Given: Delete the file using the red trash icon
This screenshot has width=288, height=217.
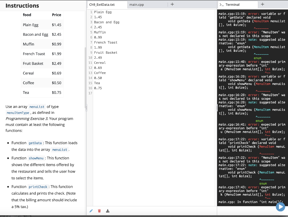Looking at the screenshot, I should [99, 211].
